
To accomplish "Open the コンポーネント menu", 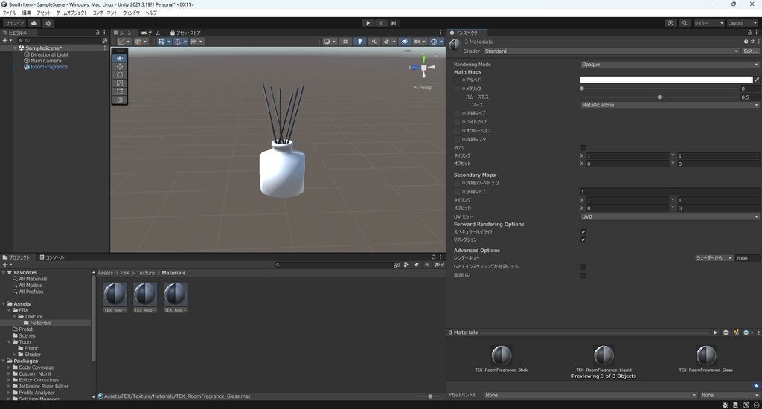I will point(105,13).
